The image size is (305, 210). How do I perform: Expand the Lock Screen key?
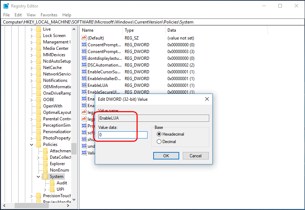31,36
